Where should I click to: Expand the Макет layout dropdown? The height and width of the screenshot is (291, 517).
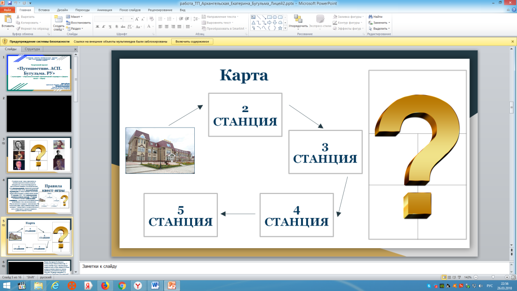click(x=75, y=16)
